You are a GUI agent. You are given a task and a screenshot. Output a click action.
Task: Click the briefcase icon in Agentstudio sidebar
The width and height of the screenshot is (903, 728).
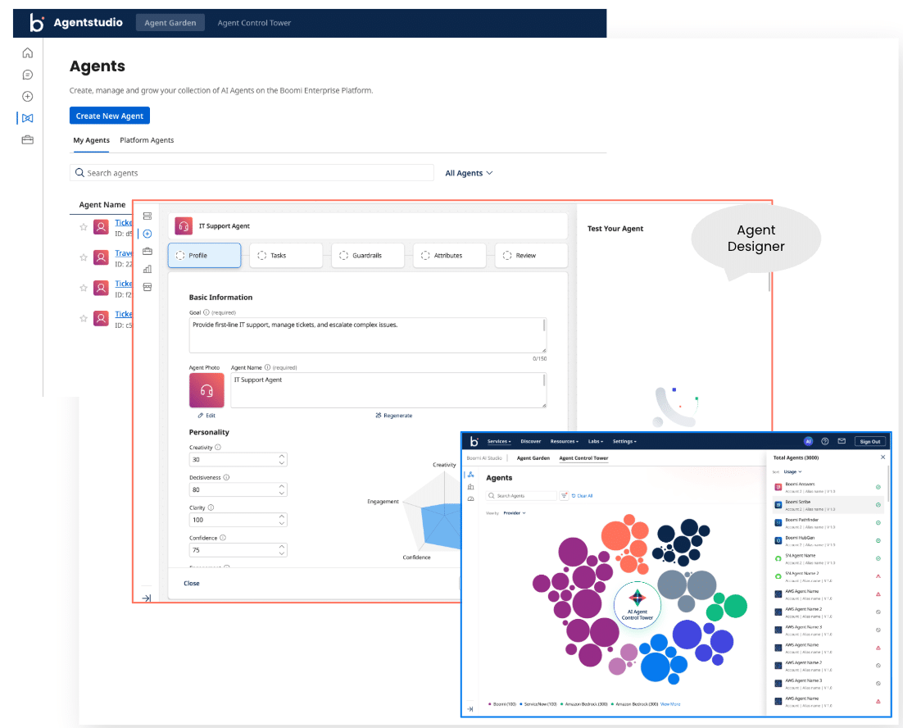[x=27, y=140]
